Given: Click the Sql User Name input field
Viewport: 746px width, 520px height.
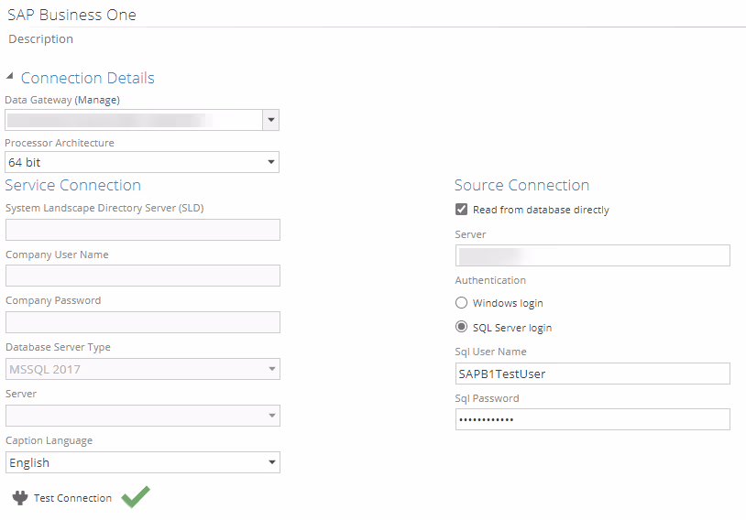Looking at the screenshot, I should [592, 374].
